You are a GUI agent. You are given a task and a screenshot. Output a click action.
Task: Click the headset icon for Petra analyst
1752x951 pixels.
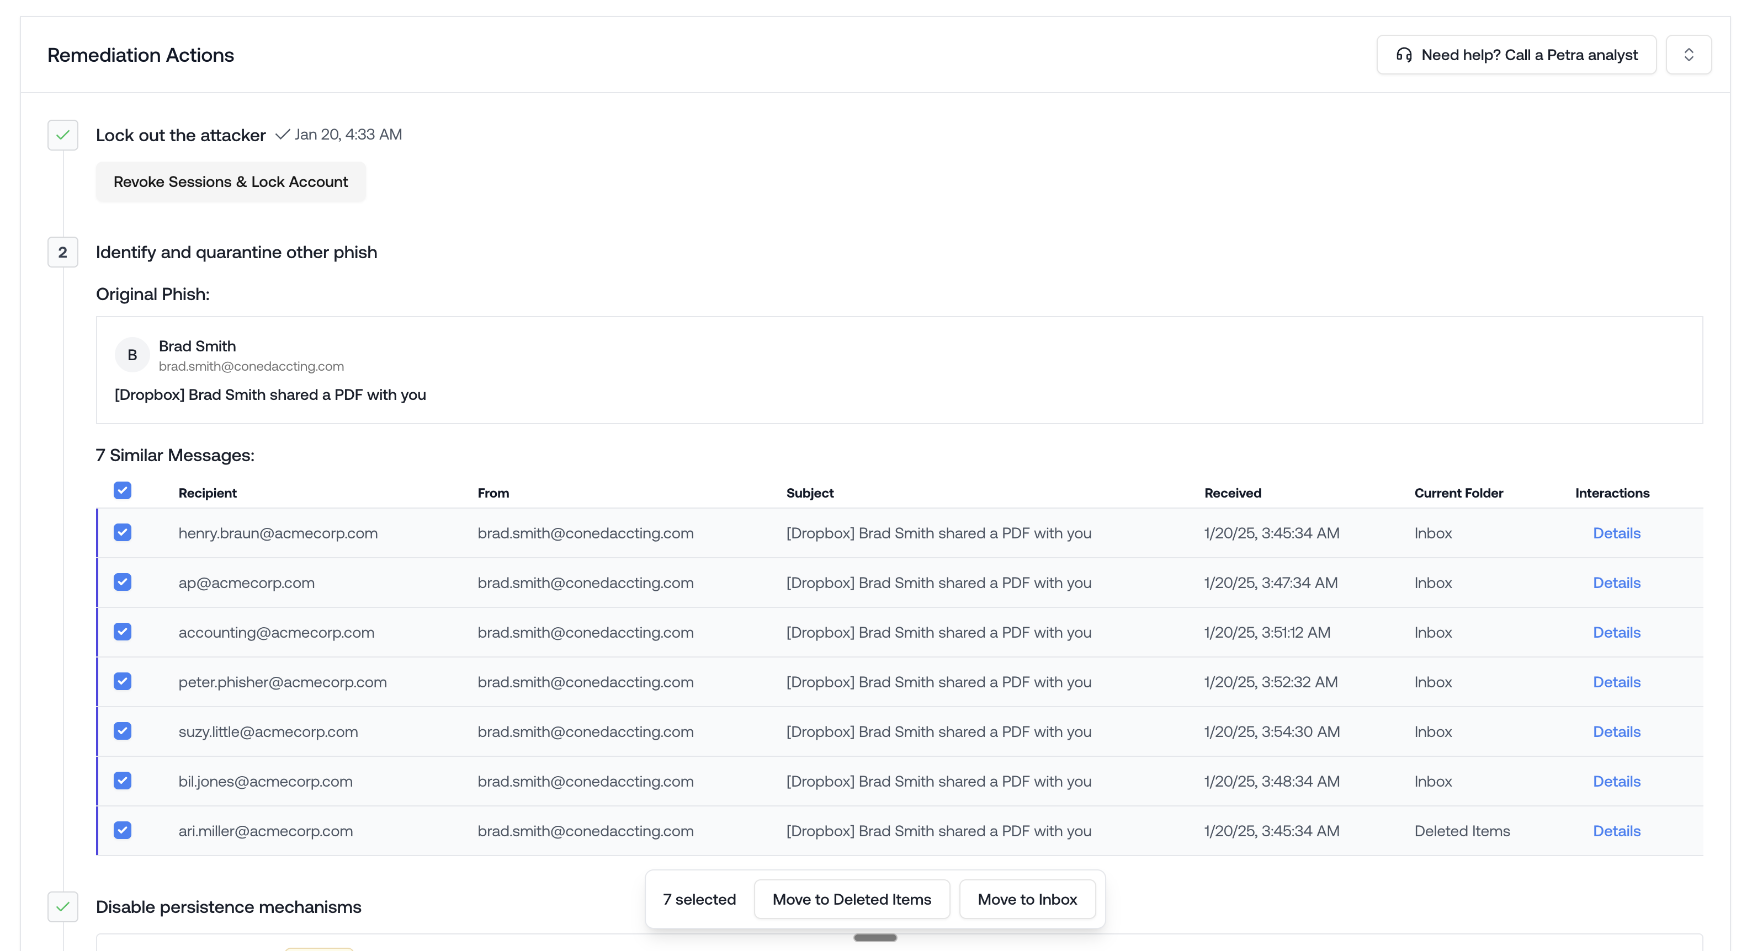tap(1404, 55)
